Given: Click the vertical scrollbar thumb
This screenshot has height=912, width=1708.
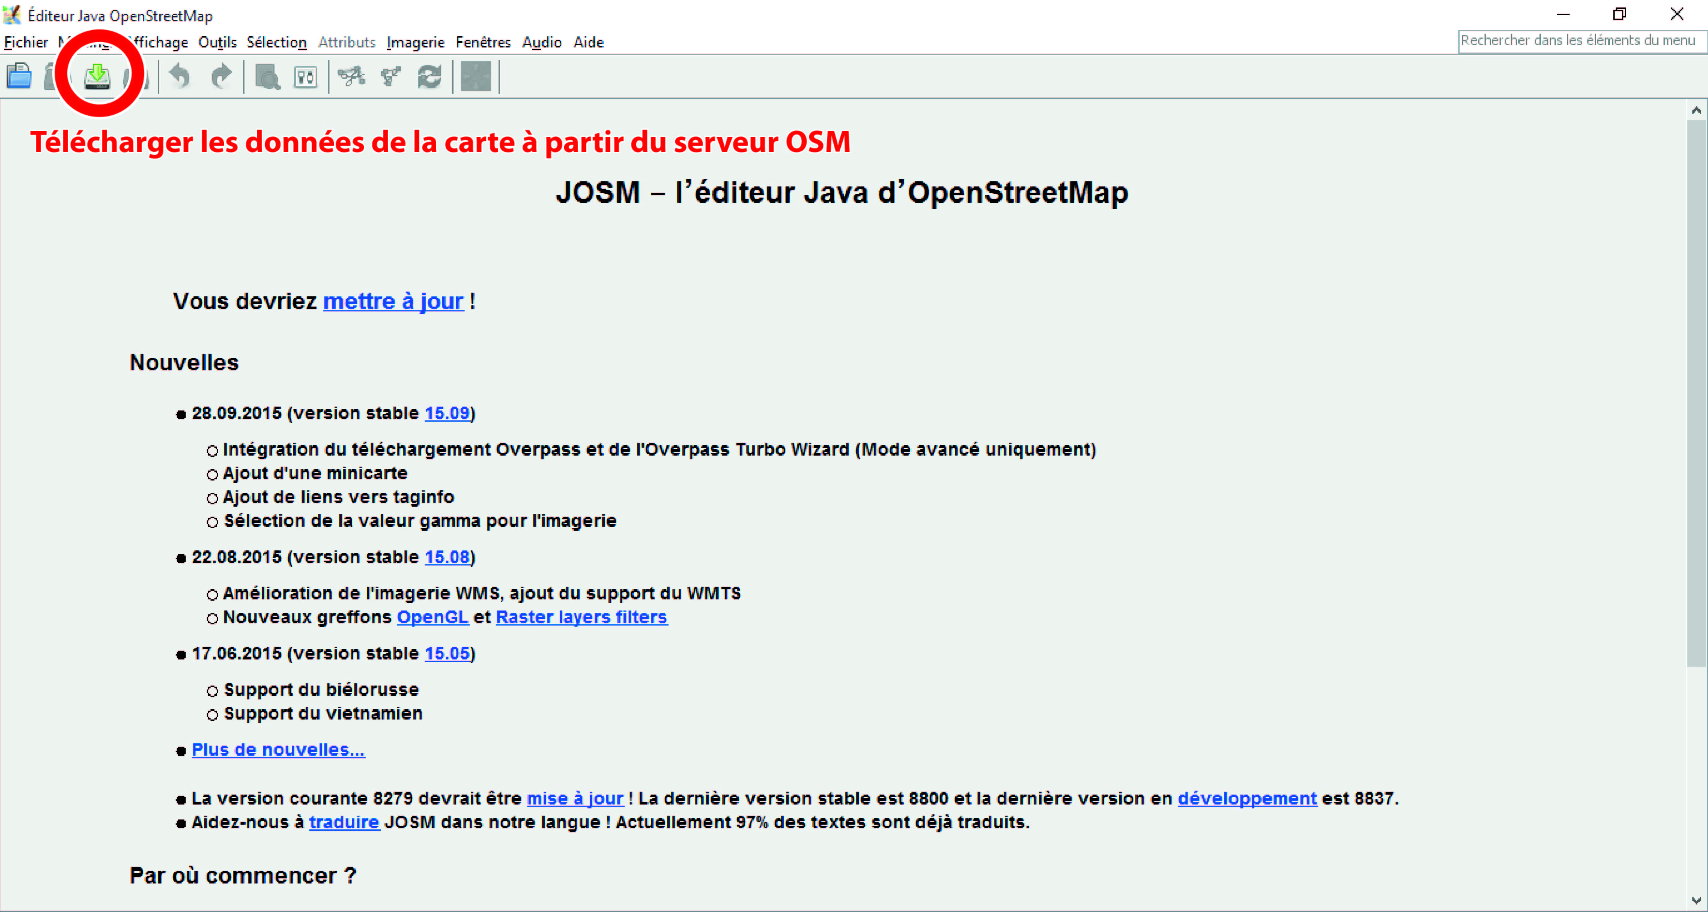Looking at the screenshot, I should pyautogui.click(x=1697, y=393).
